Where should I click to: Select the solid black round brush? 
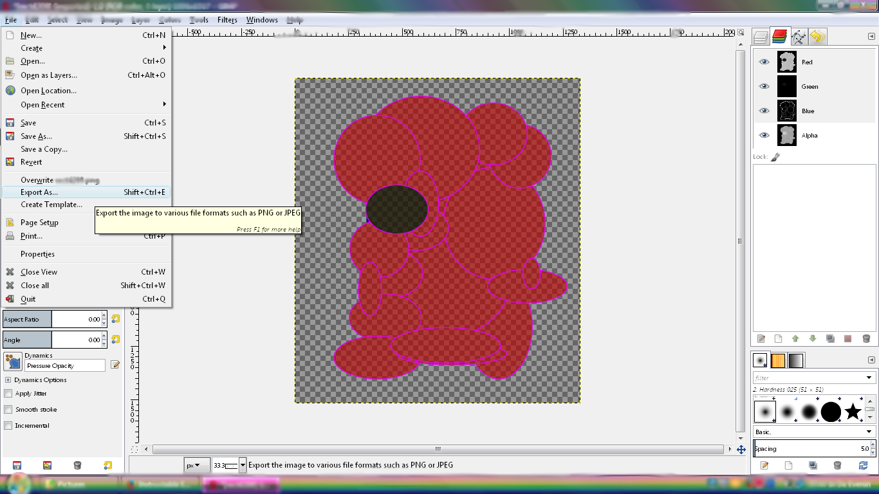coord(831,411)
